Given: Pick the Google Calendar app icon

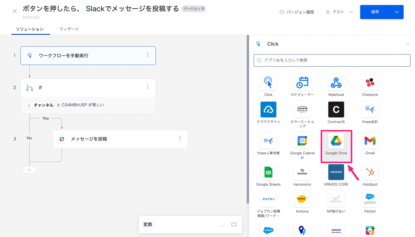Looking at the screenshot, I should pyautogui.click(x=302, y=141).
